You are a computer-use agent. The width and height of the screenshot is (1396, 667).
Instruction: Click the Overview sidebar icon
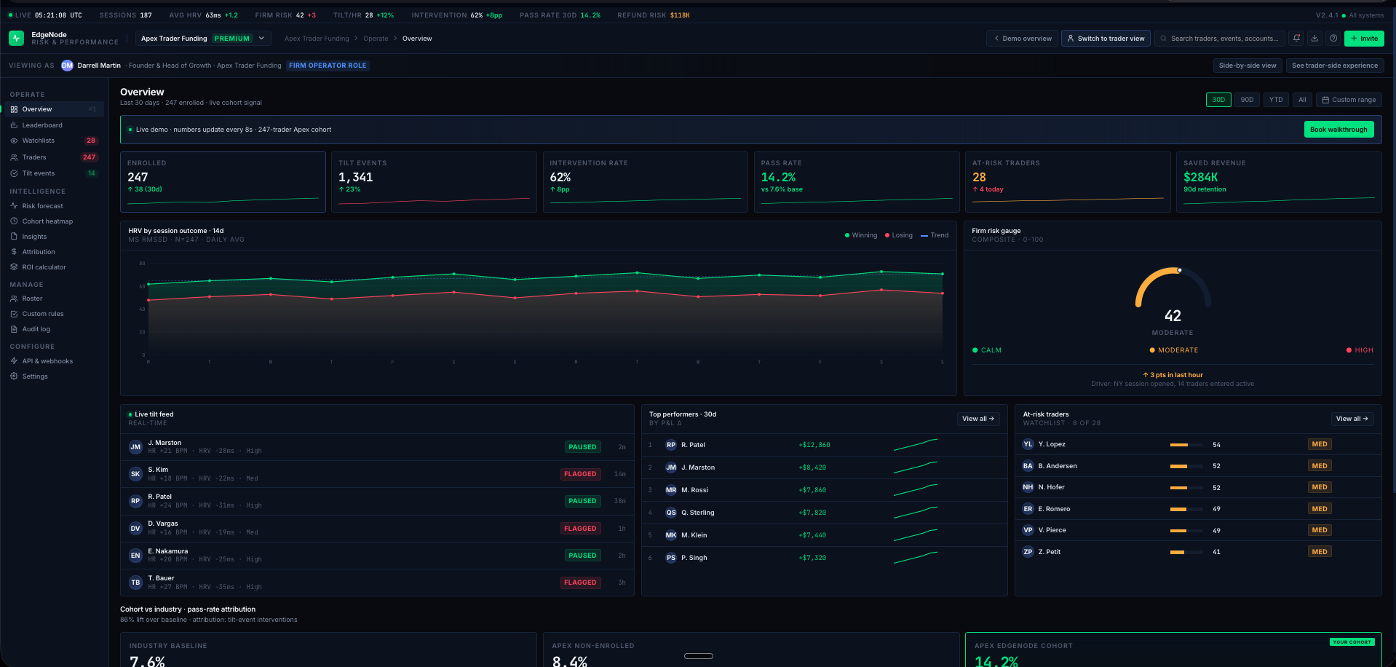14,109
